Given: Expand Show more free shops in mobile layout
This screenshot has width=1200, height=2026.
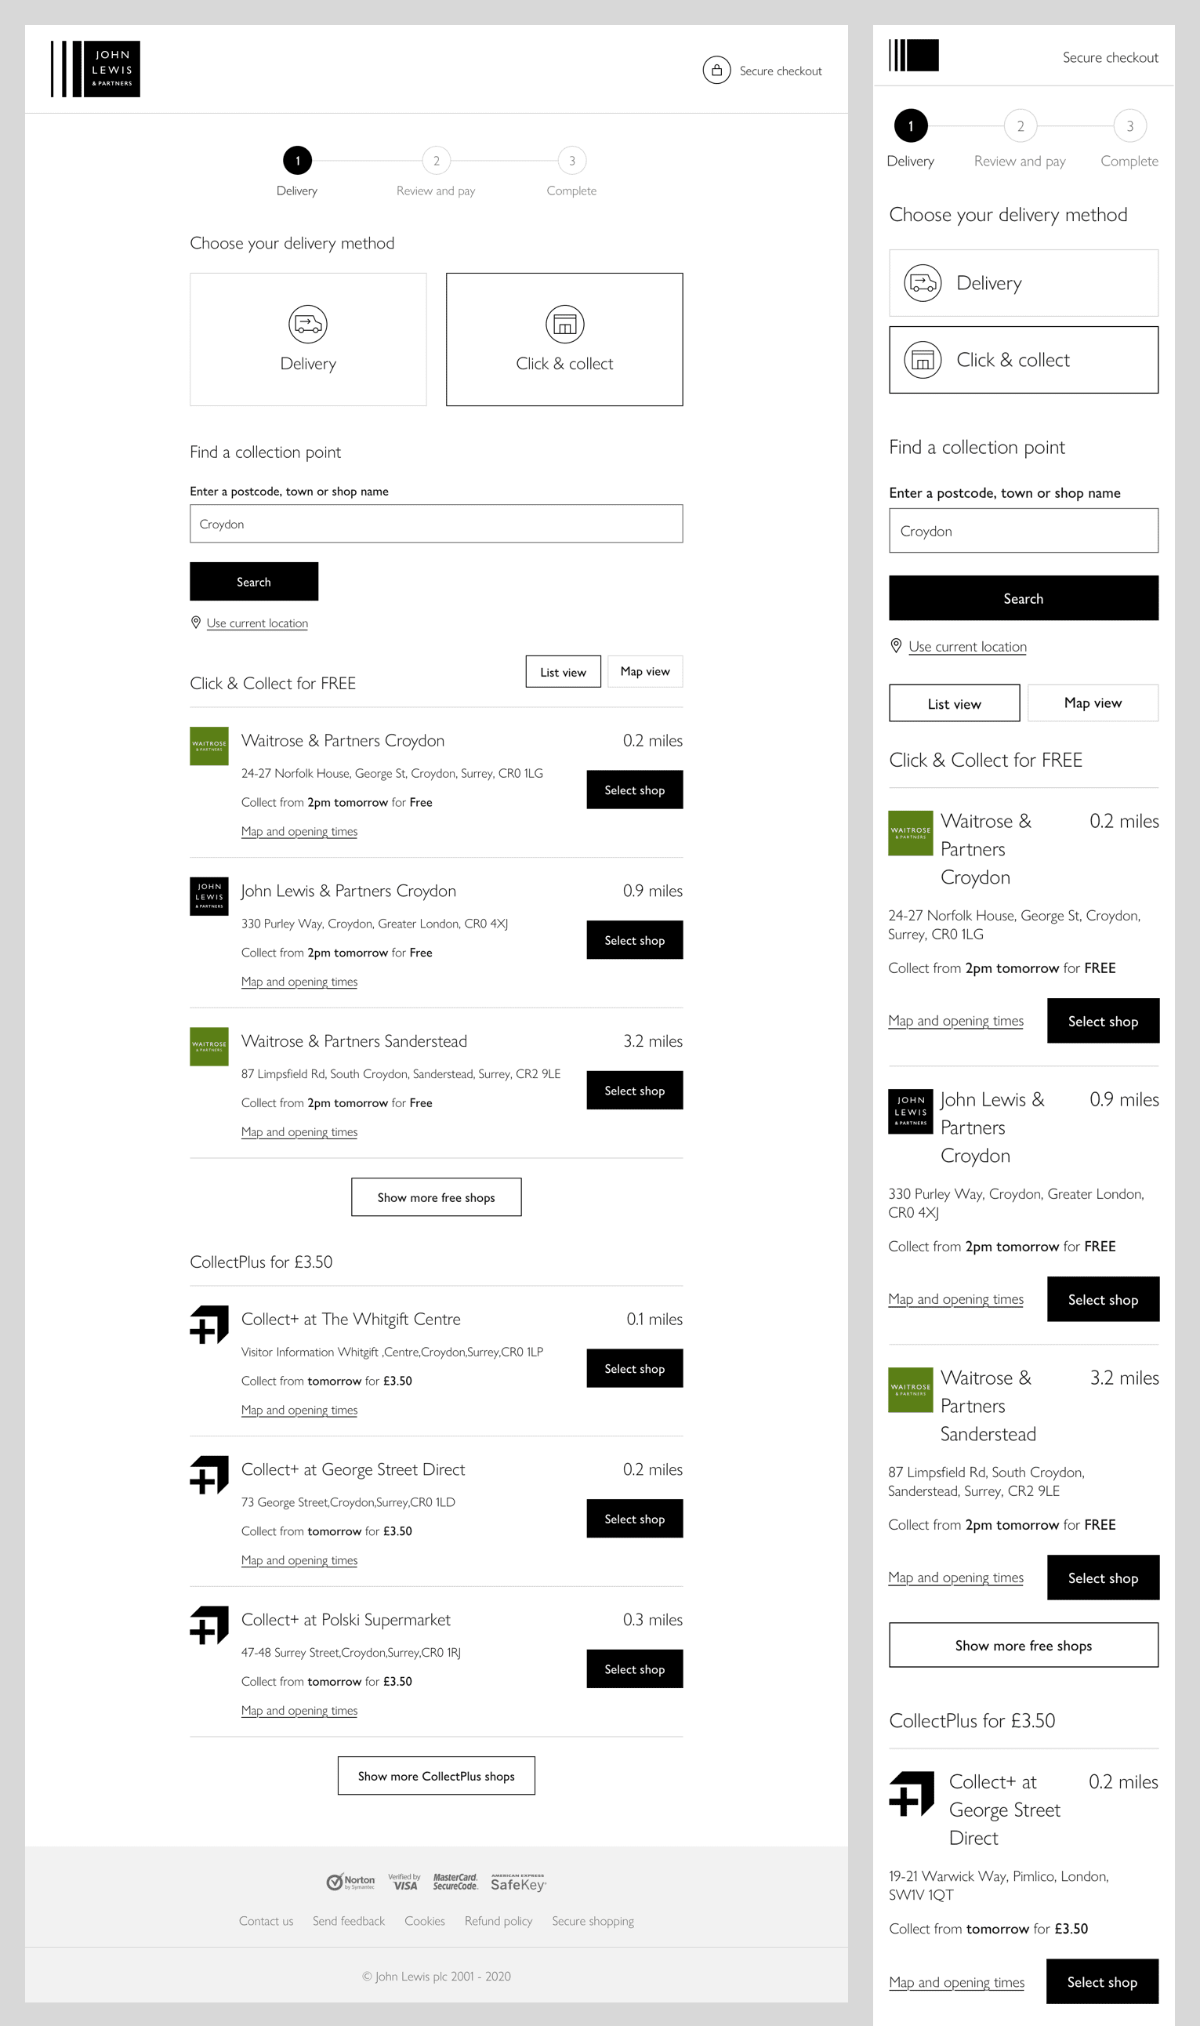Looking at the screenshot, I should coord(1024,1645).
